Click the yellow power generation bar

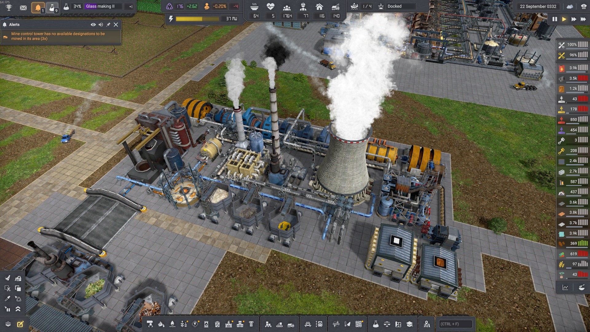click(x=197, y=19)
